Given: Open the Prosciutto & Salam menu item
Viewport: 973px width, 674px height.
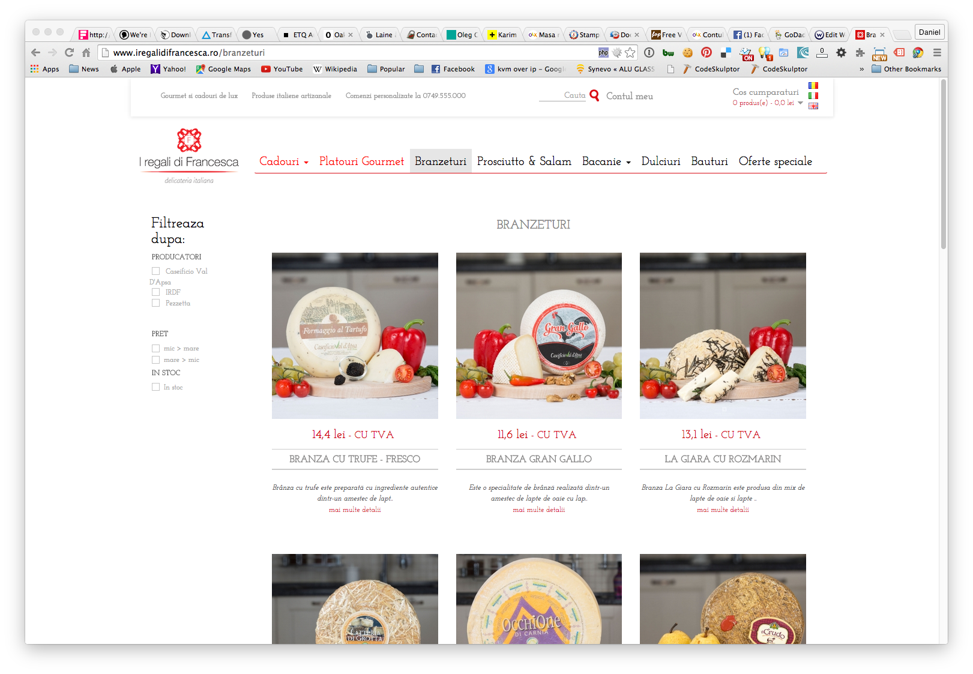Looking at the screenshot, I should 524,161.
